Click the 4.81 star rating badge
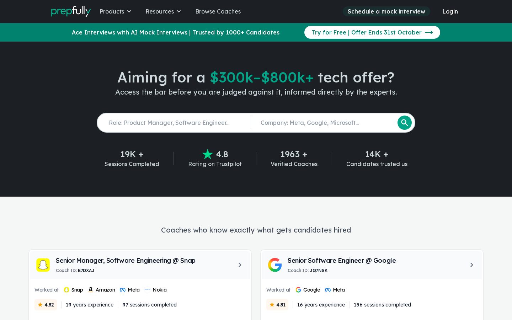This screenshot has height=320, width=512. (x=277, y=305)
